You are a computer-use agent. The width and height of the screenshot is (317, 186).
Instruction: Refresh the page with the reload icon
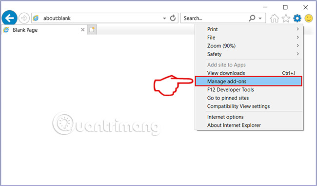click(x=173, y=18)
